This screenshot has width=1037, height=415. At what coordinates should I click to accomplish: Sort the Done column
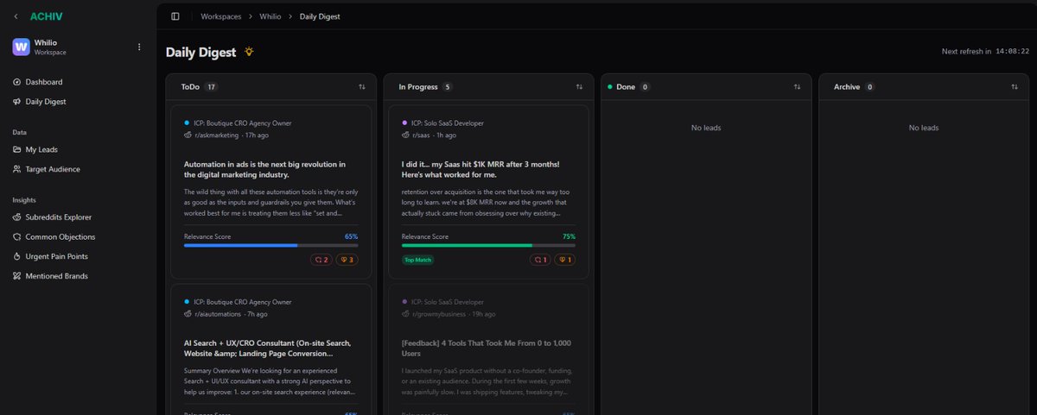pyautogui.click(x=797, y=87)
